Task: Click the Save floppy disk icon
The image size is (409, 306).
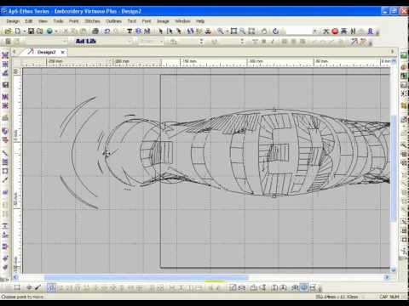Action: pos(32,31)
